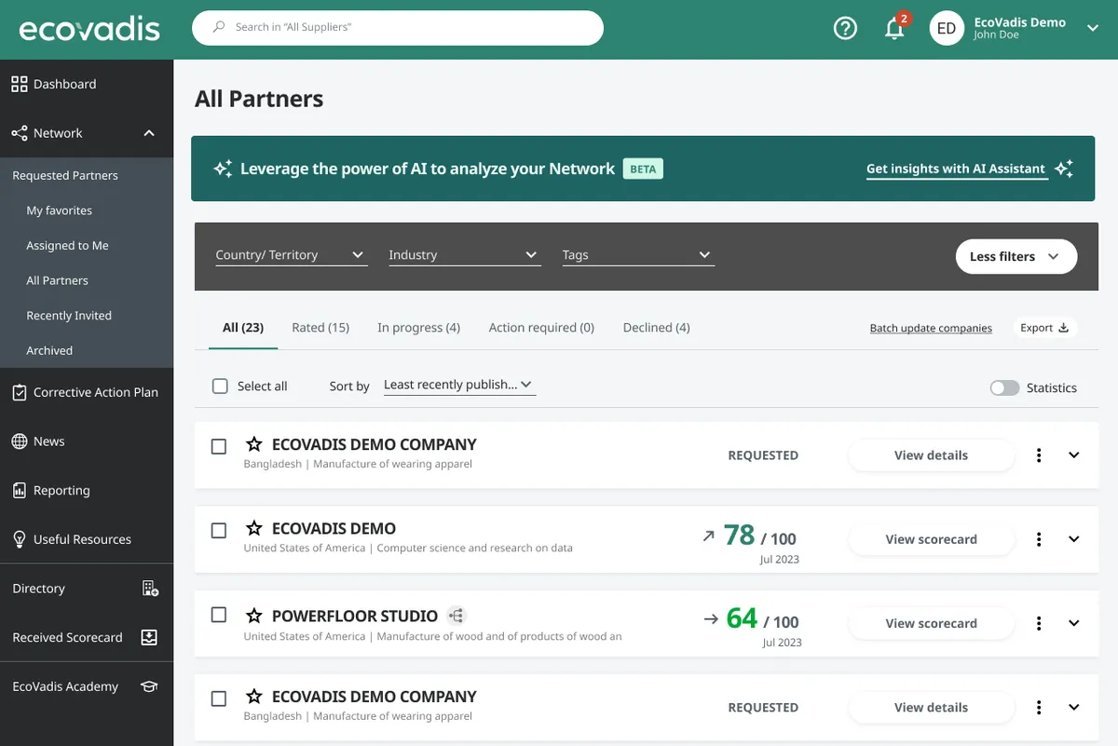Open EcoVadis Demo account dropdown arrow
The height and width of the screenshot is (746, 1118).
click(x=1093, y=28)
